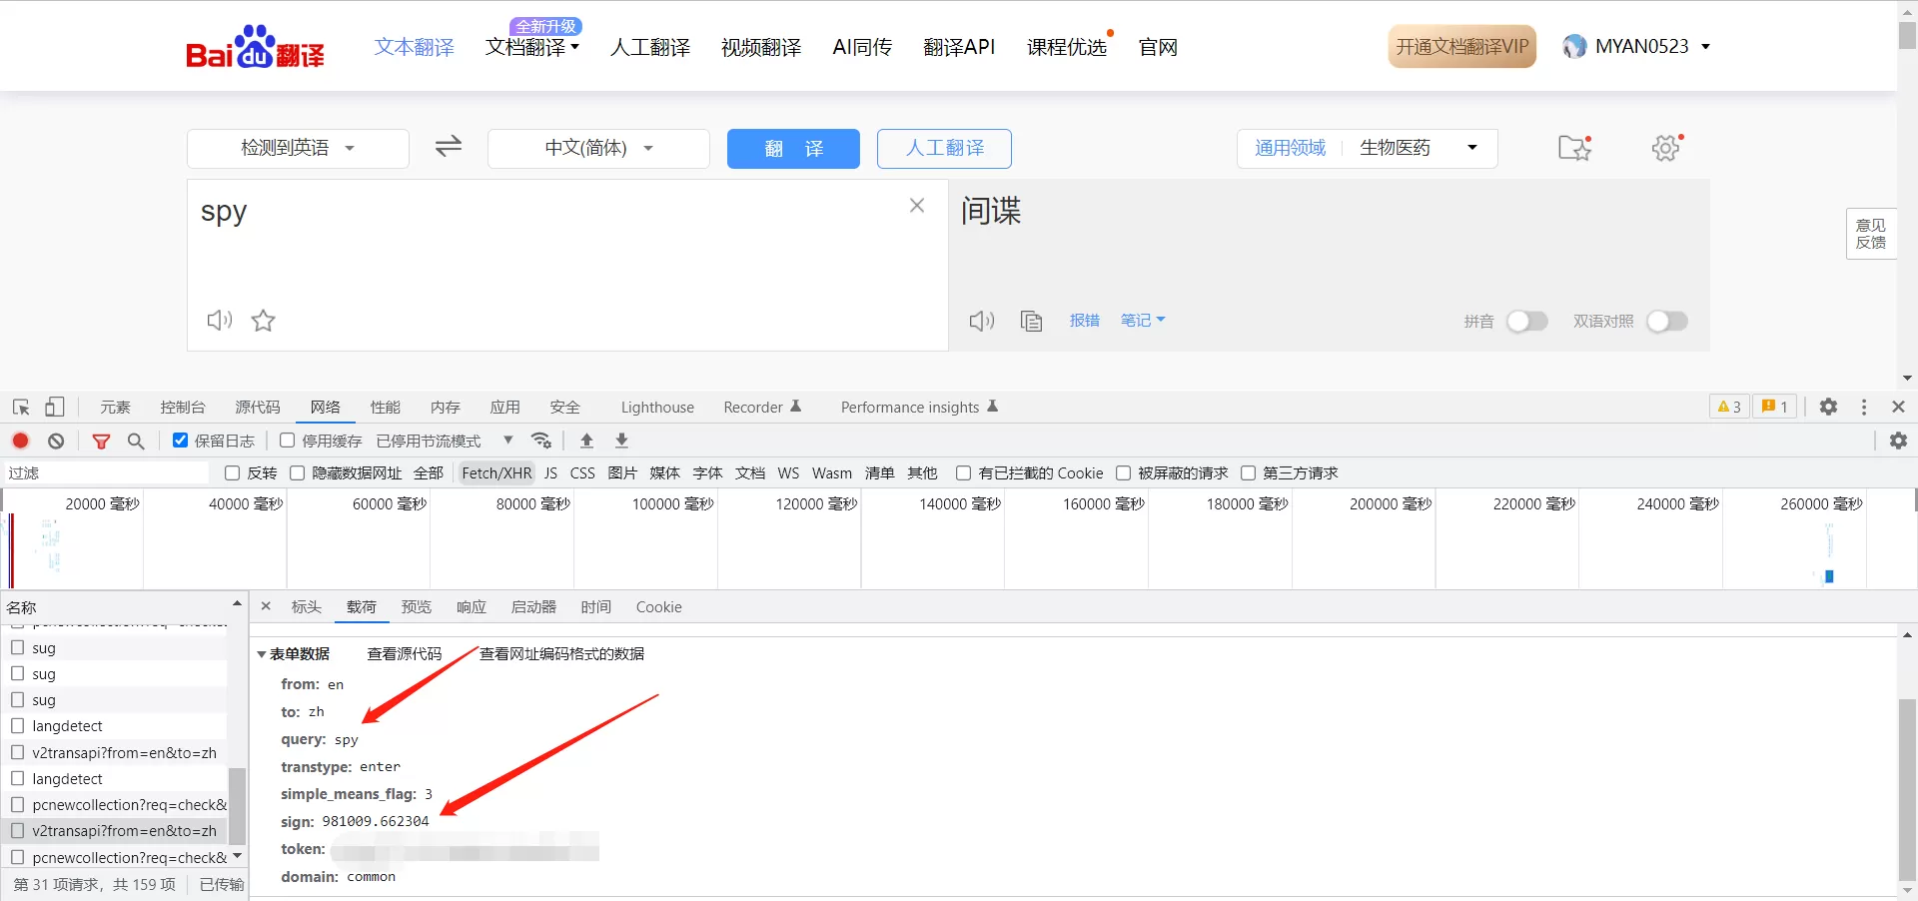
Task: Uncheck the 保留日志 checkbox
Action: click(181, 441)
